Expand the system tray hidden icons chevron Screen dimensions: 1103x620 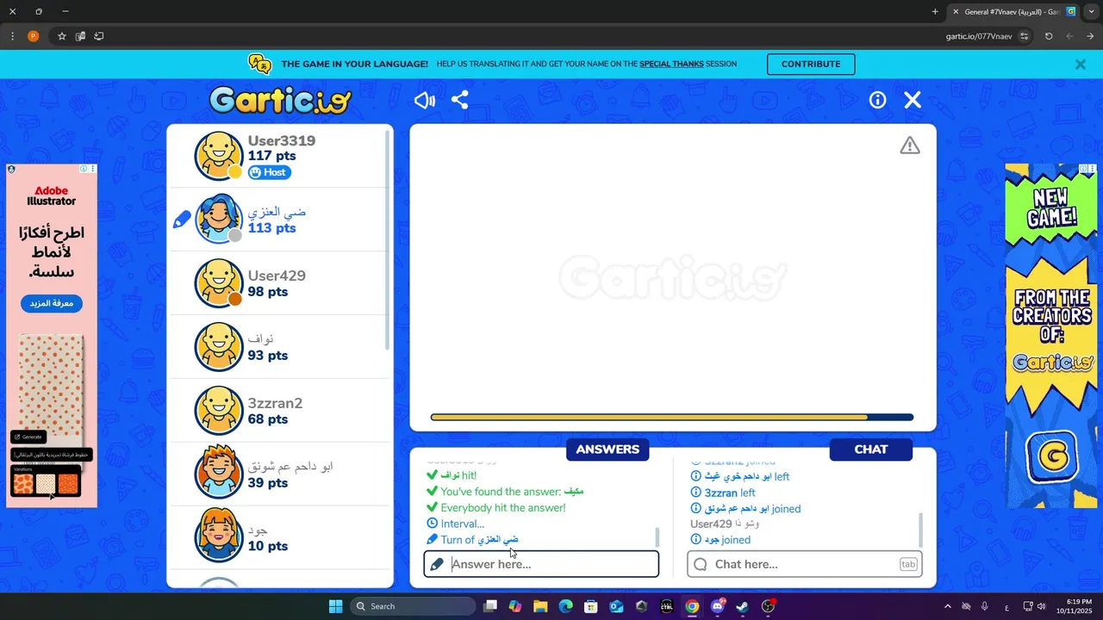[x=947, y=606]
